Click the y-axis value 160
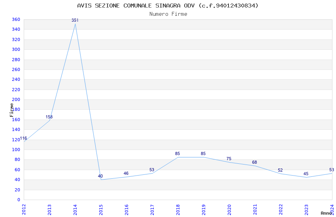The width and height of the screenshot is (336, 217). 16,120
